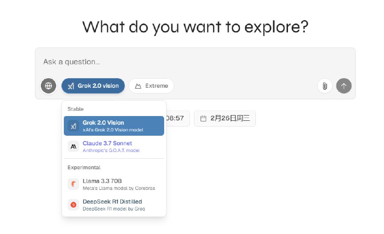The height and width of the screenshot is (234, 384).
Task: Click the Experimental section label
Action: coord(84,167)
